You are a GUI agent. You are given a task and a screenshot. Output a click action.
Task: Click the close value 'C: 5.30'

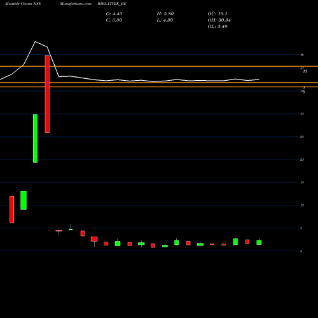click(x=114, y=20)
